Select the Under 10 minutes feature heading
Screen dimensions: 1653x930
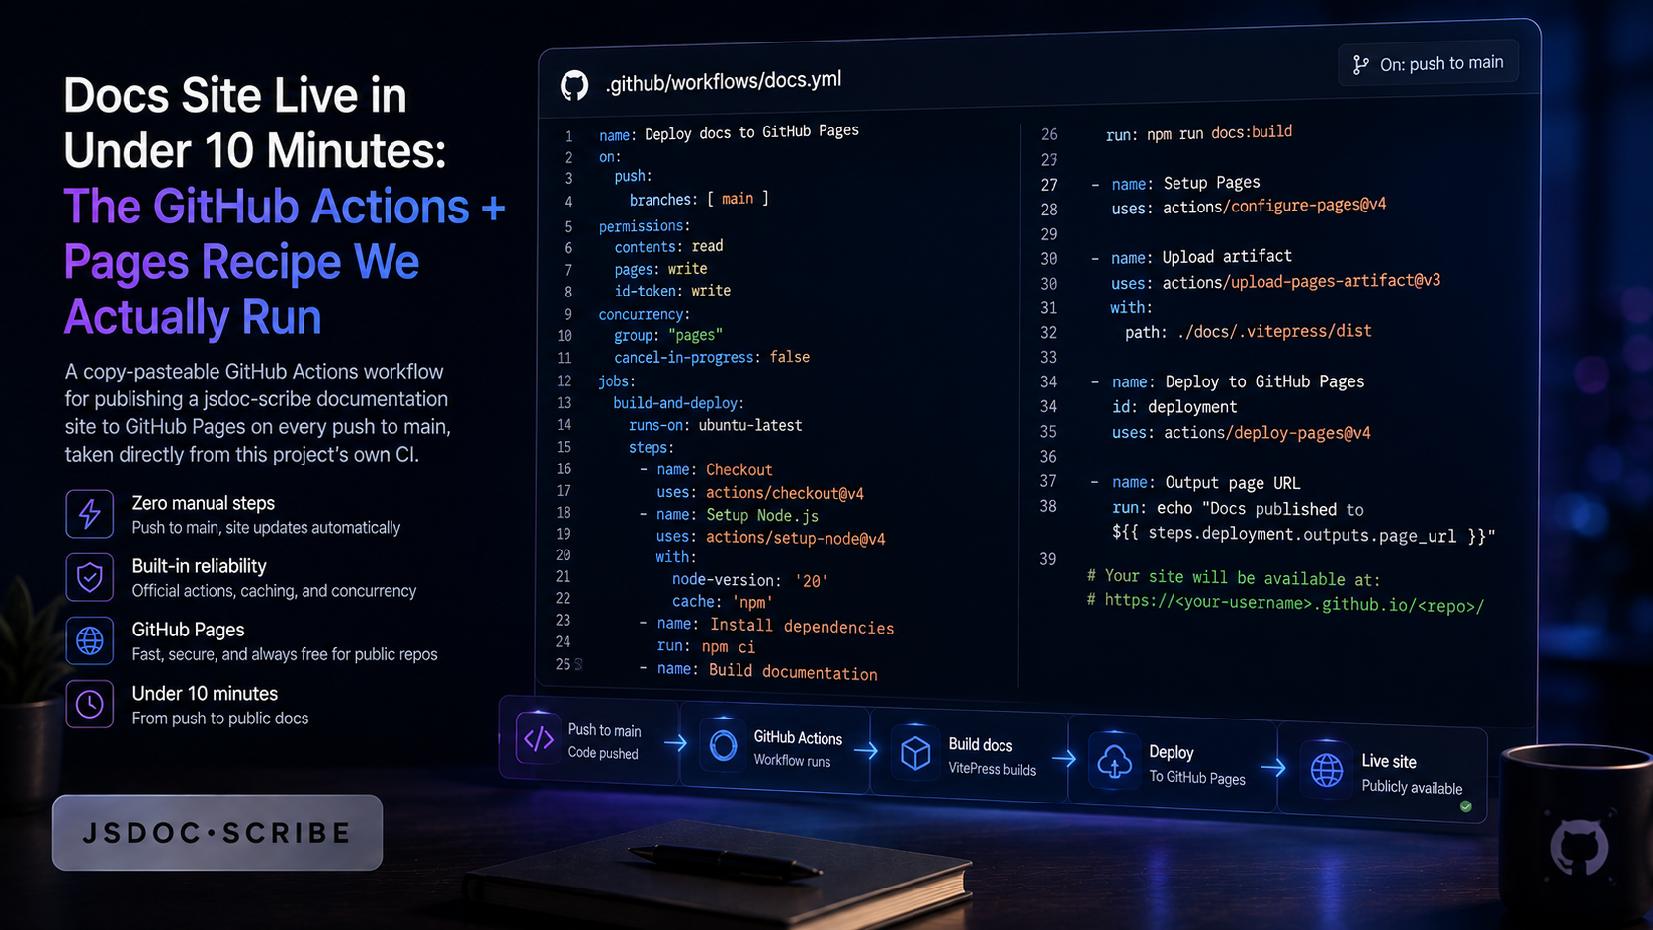206,693
